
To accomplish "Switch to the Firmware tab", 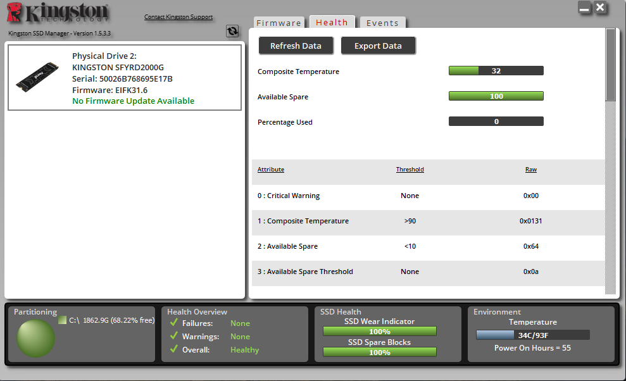I will coord(279,23).
